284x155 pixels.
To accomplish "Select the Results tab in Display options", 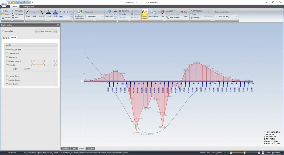I will tap(13, 38).
